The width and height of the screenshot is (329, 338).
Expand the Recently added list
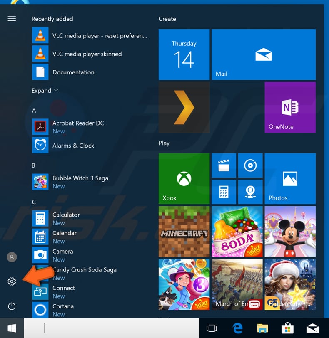(x=45, y=91)
